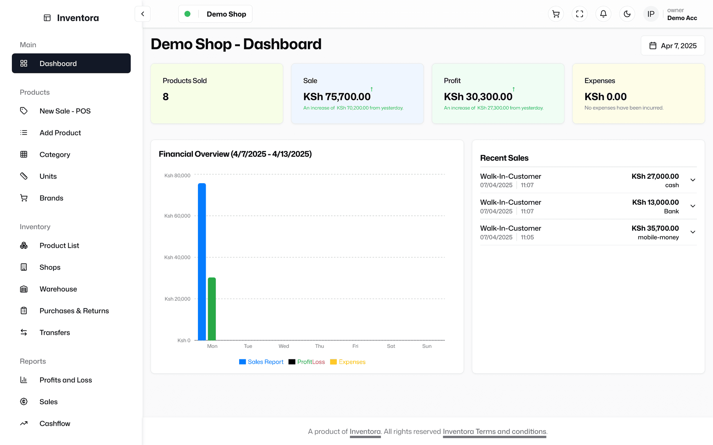The image size is (713, 445).
Task: Open Inventora Terms and conditions link
Action: [494, 432]
